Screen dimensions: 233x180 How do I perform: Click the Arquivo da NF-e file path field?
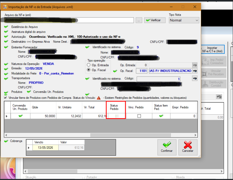tap(69, 20)
